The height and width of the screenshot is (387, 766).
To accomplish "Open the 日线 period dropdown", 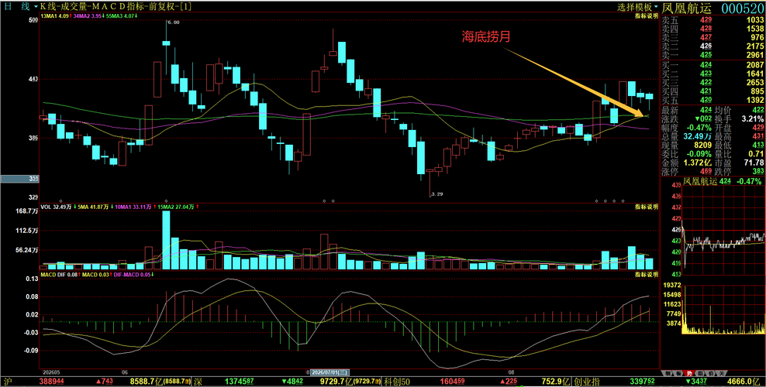I will tap(19, 6).
